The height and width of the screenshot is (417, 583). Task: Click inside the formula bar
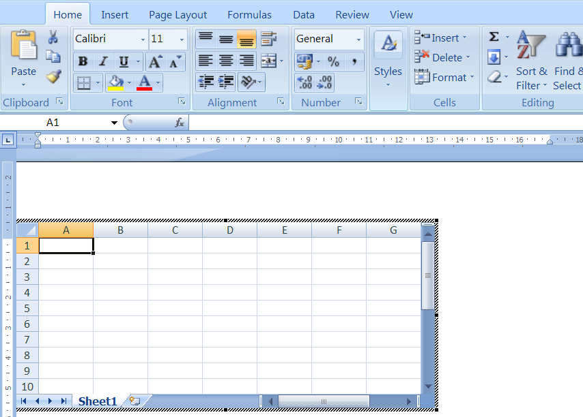(x=386, y=123)
